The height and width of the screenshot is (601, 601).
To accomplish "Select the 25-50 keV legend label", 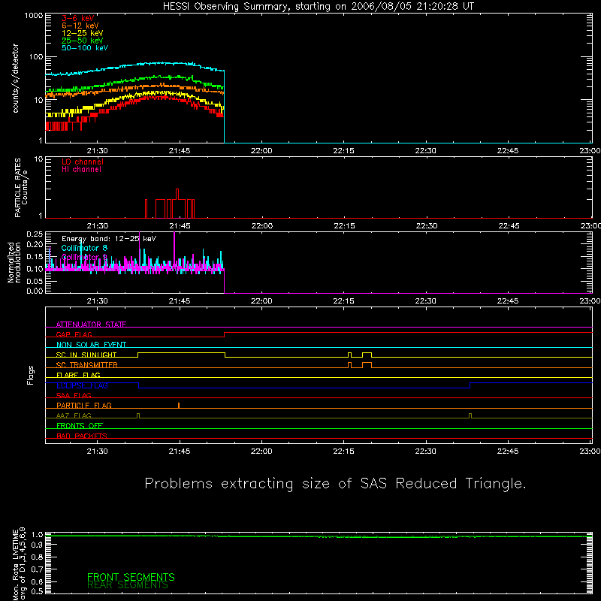I will (83, 41).
